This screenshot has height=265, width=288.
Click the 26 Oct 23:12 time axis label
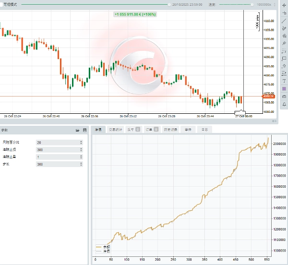(x=128, y=116)
